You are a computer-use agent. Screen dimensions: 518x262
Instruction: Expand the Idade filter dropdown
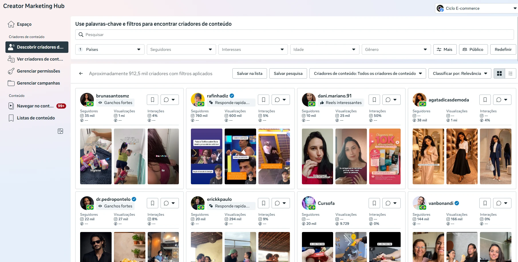tap(325, 49)
